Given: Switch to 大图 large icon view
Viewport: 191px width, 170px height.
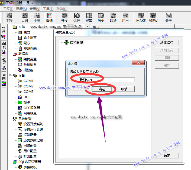Looking at the screenshot, I should pos(25,17).
